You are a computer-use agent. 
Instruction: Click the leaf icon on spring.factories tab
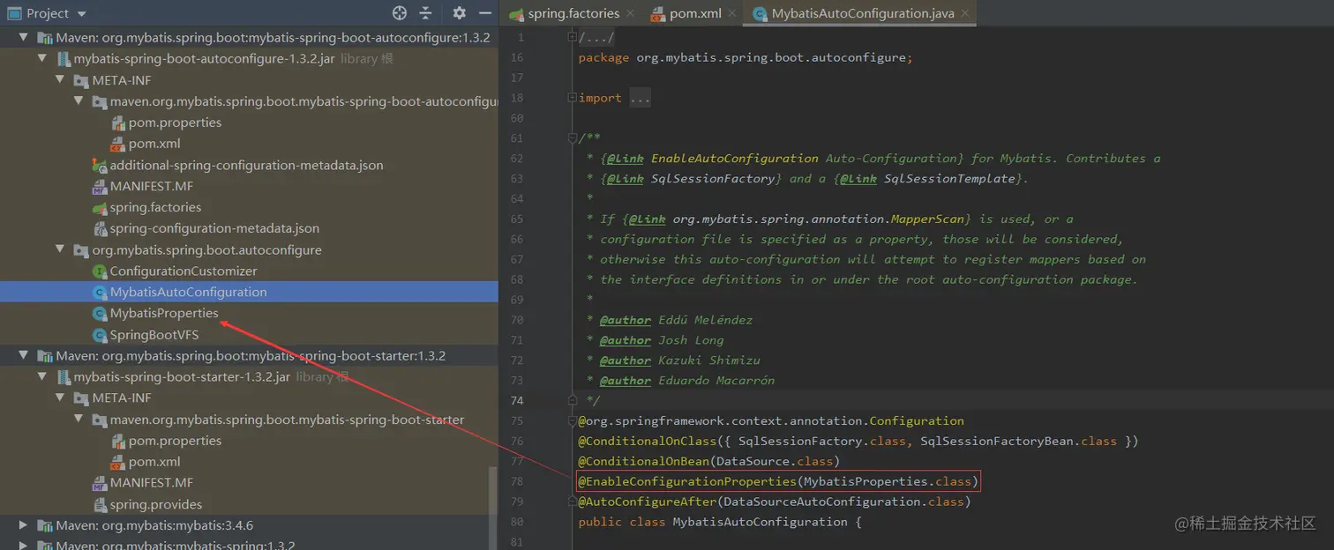click(518, 14)
